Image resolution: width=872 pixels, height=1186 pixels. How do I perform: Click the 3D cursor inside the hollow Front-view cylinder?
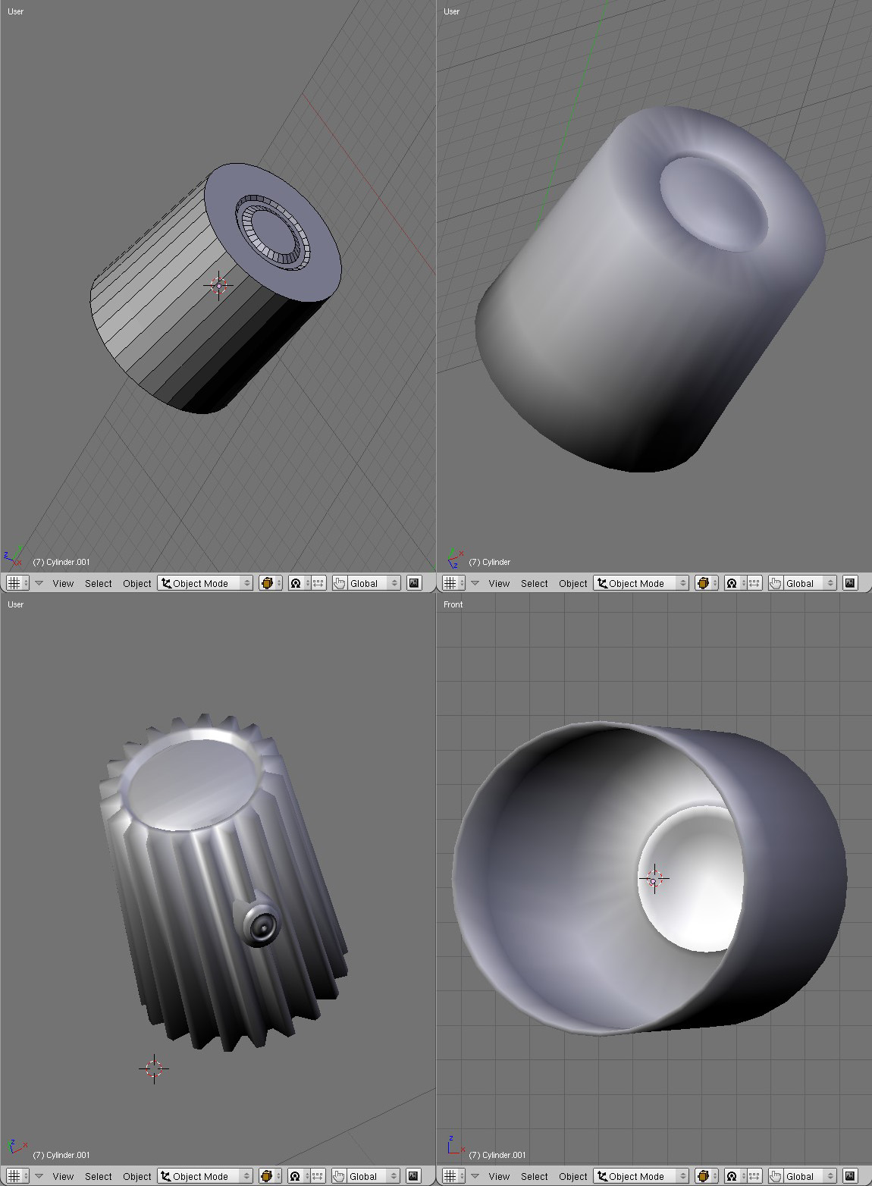[654, 879]
